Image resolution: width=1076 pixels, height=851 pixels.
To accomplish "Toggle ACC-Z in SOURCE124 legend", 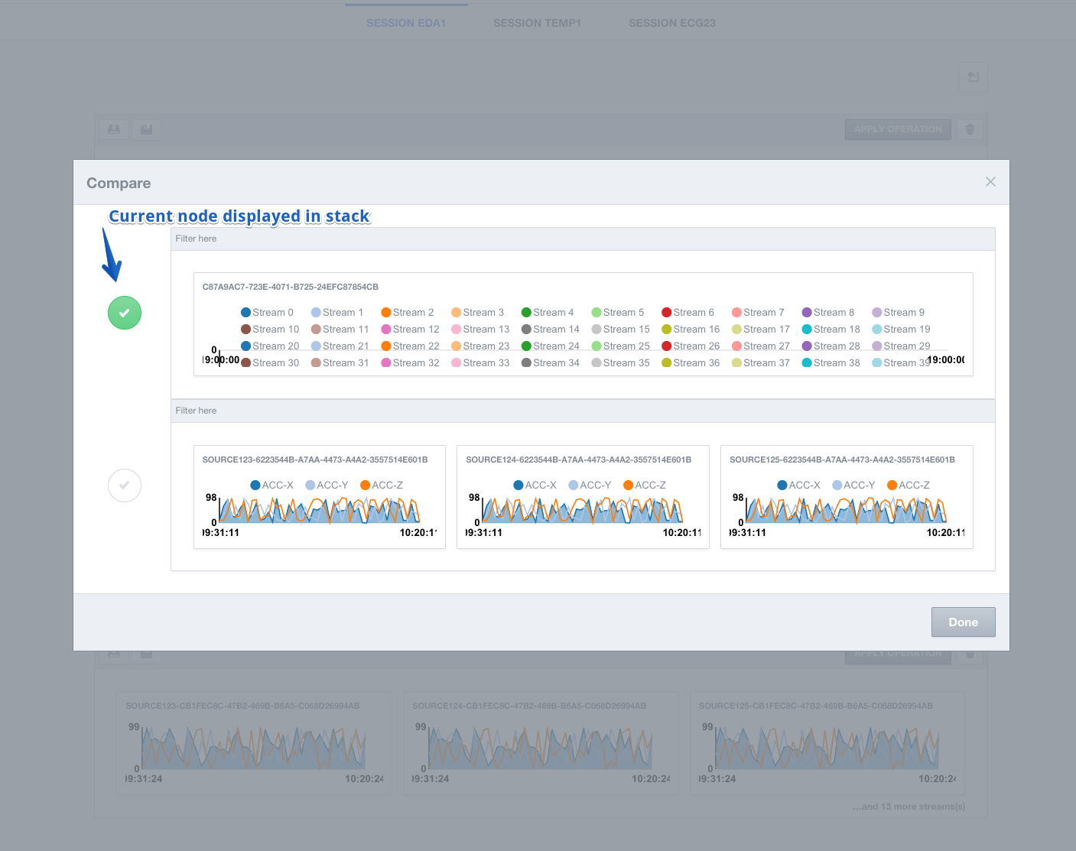I will (645, 485).
